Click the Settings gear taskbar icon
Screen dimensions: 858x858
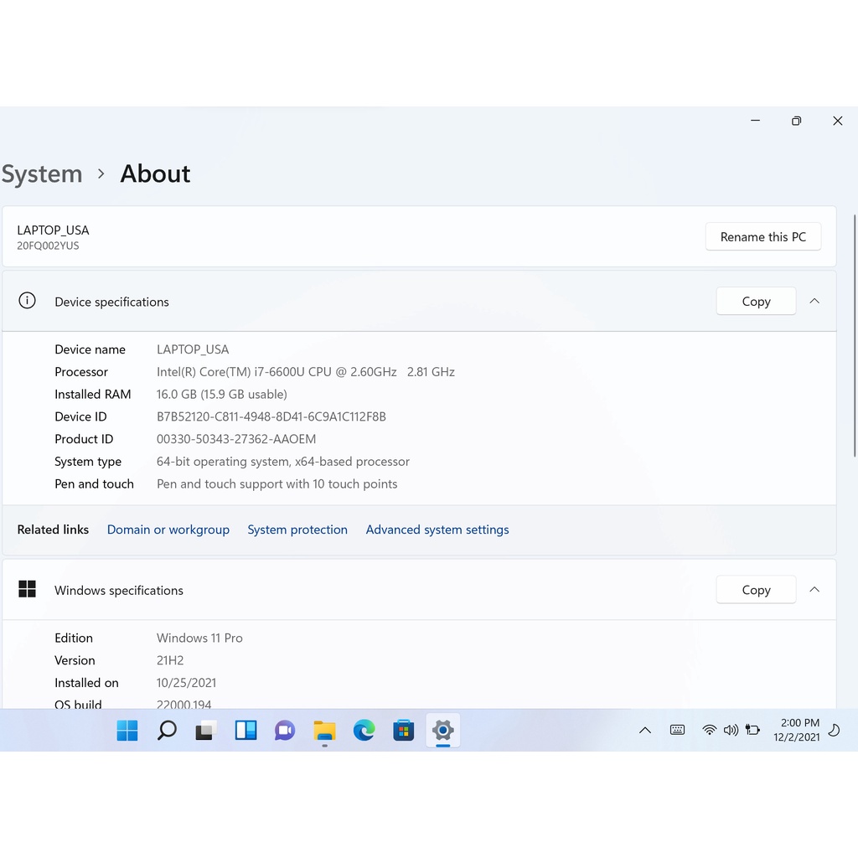[x=442, y=731]
